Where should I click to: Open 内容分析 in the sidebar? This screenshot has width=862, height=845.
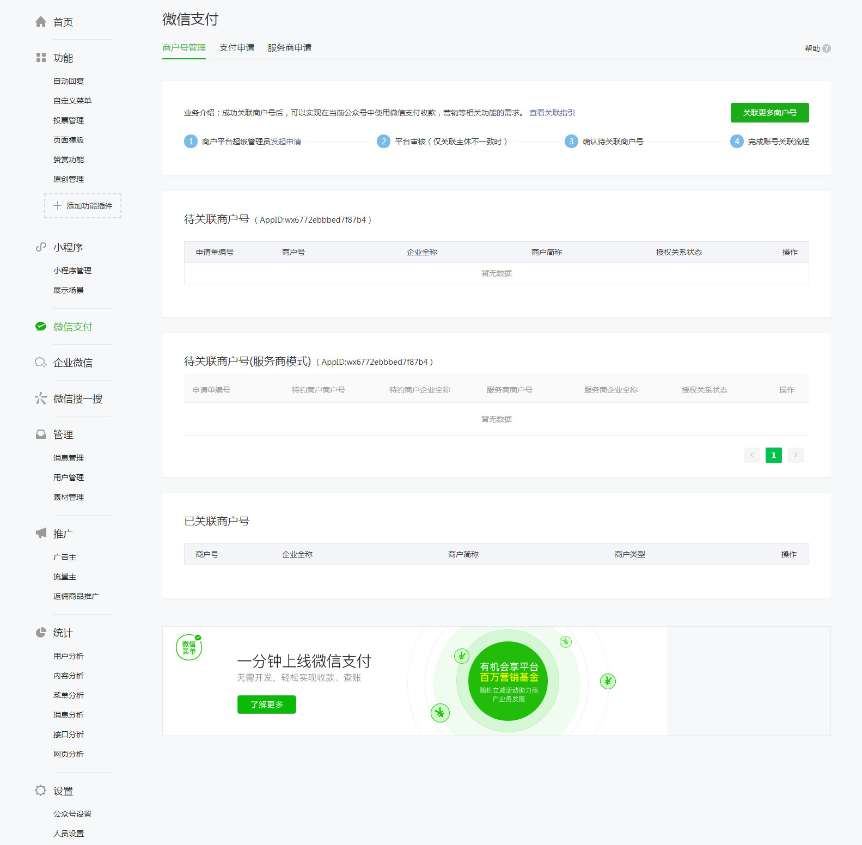(69, 676)
